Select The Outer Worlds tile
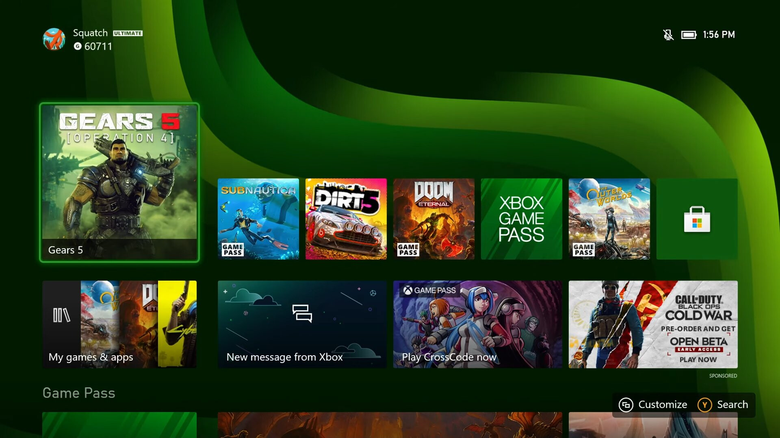780x438 pixels. coord(609,219)
